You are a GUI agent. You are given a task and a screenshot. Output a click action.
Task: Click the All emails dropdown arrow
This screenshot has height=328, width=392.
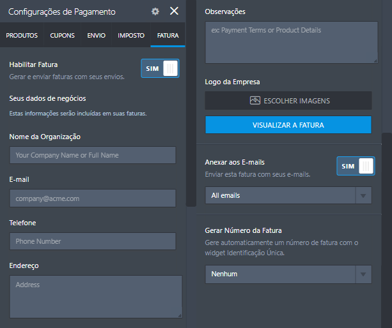[x=363, y=195]
